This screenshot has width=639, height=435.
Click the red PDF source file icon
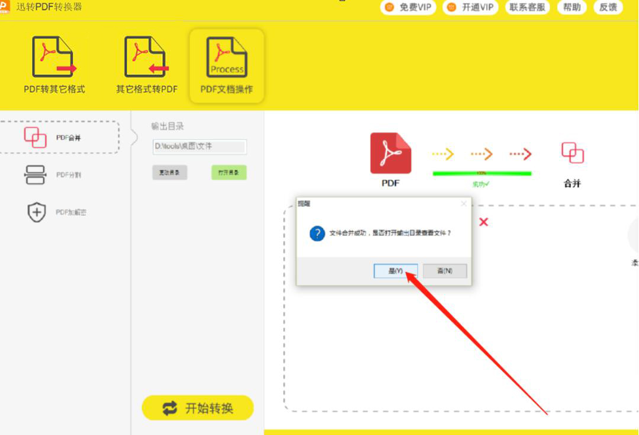pyautogui.click(x=390, y=154)
